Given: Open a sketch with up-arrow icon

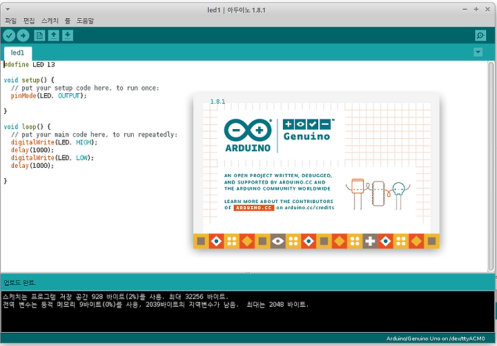Looking at the screenshot, I should [54, 35].
